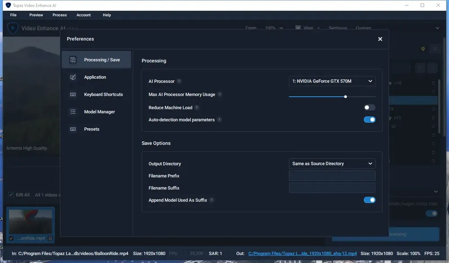Open the Account menu
The width and height of the screenshot is (449, 263).
[84, 15]
